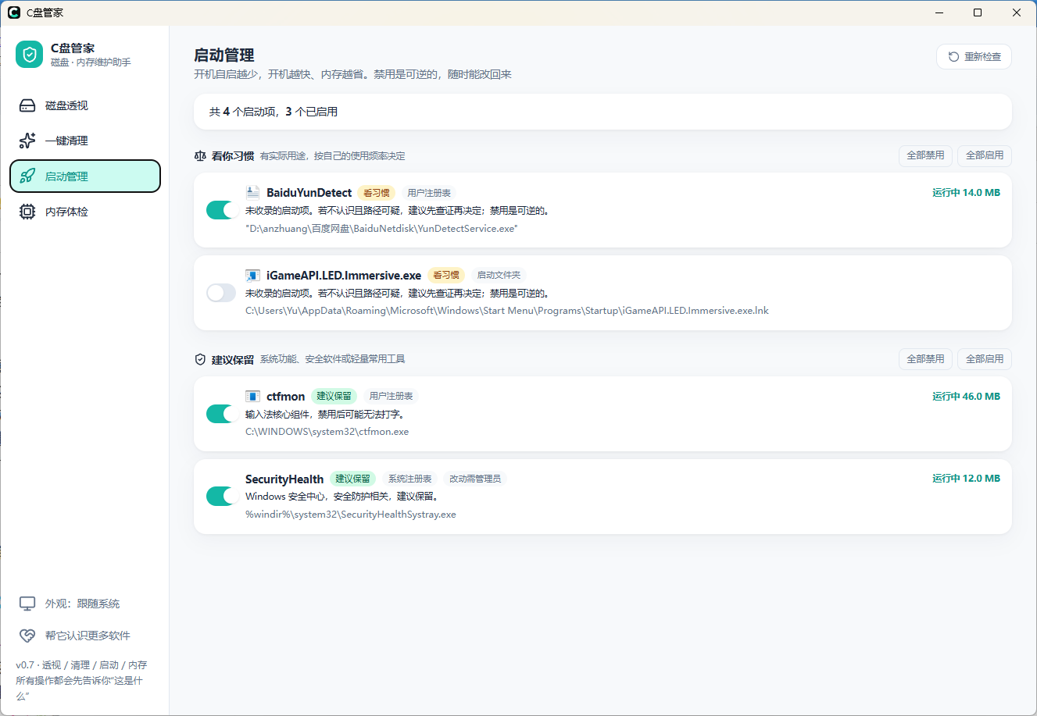Click the ctfmon app icon
This screenshot has width=1037, height=716.
[252, 396]
